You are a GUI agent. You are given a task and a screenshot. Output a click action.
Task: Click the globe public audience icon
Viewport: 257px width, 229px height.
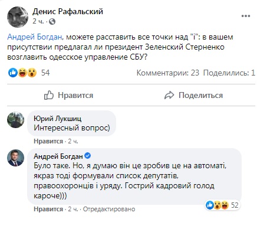coord(52,21)
